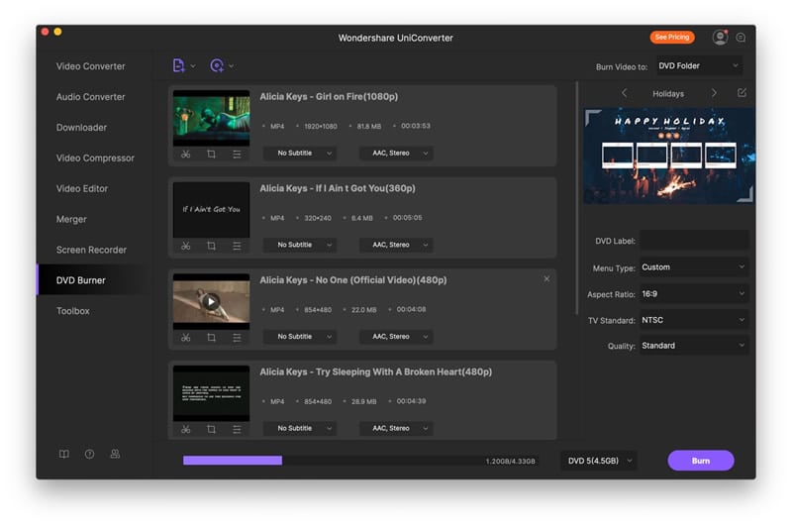
Task: Remove the No One video with X
Action: [546, 279]
